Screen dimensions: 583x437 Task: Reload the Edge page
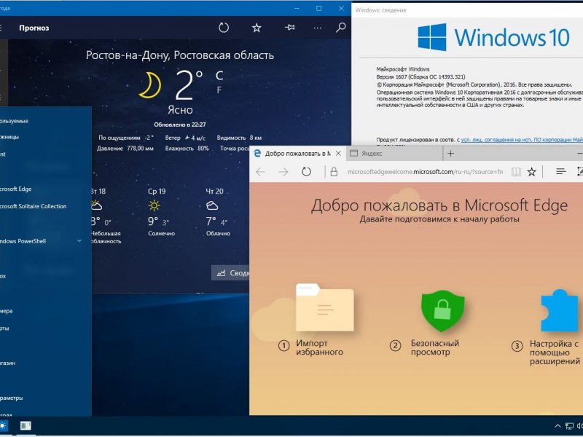point(306,172)
